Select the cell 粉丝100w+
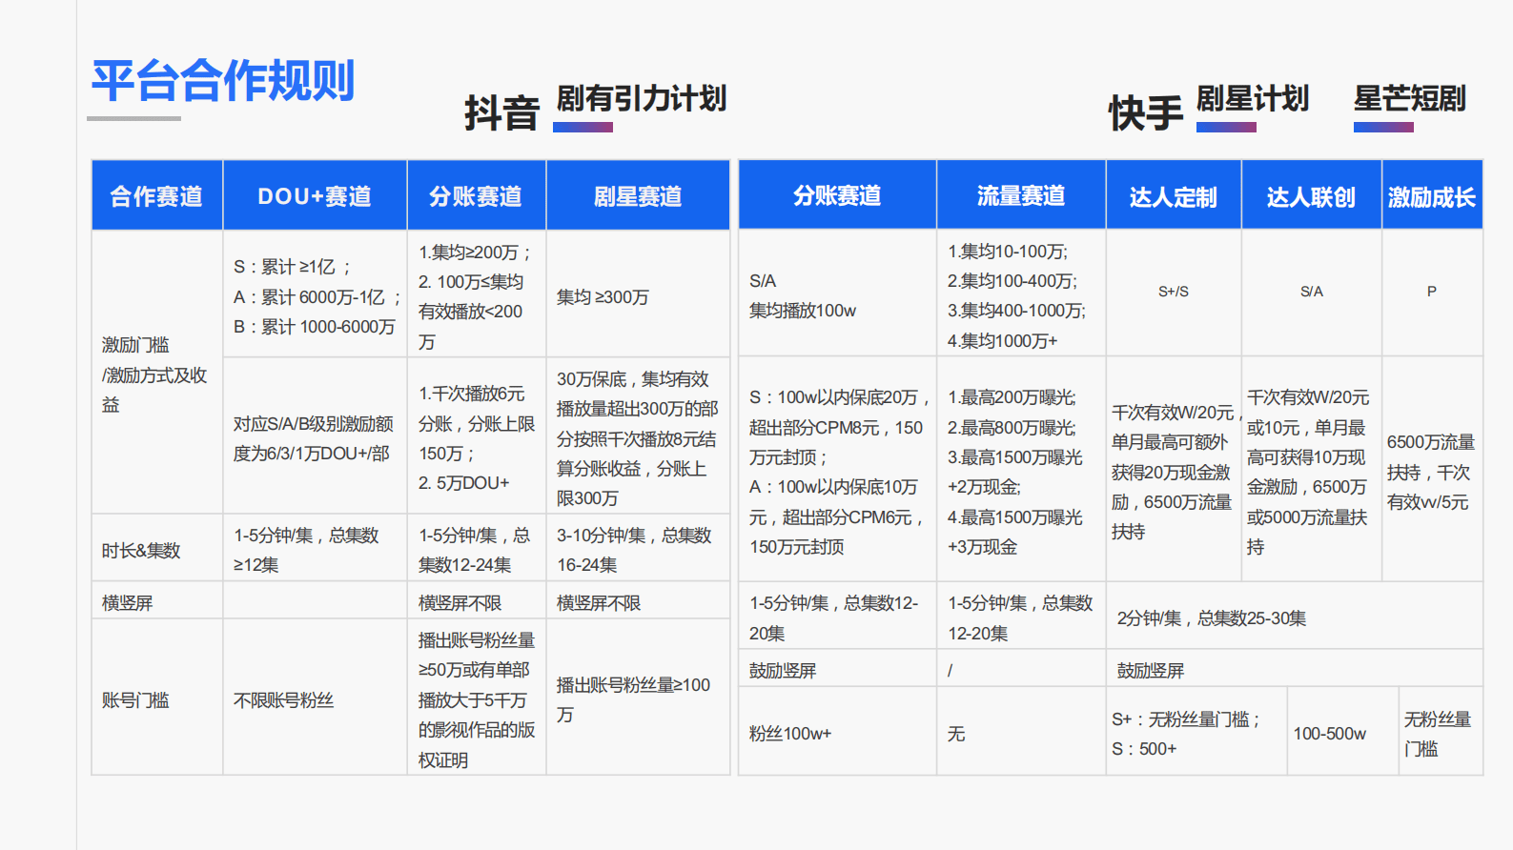Image resolution: width=1513 pixels, height=850 pixels. 837,733
